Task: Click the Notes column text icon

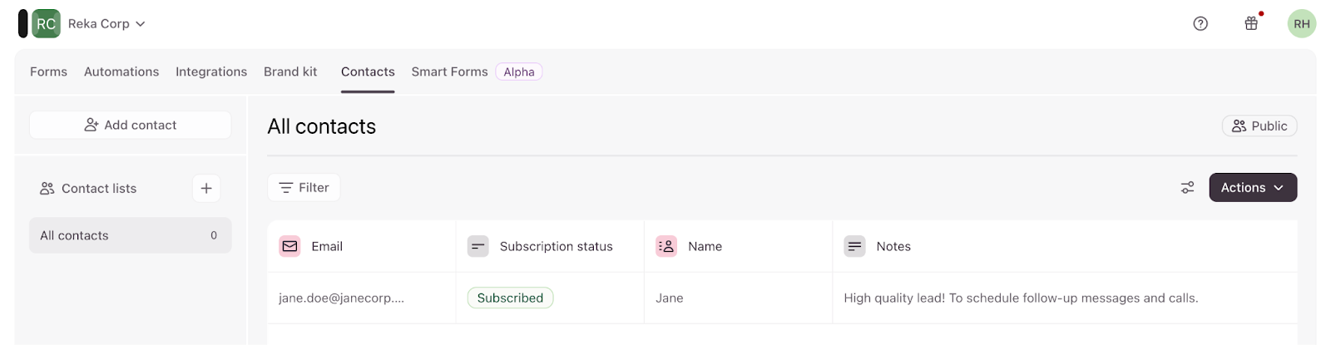Action: 854,246
